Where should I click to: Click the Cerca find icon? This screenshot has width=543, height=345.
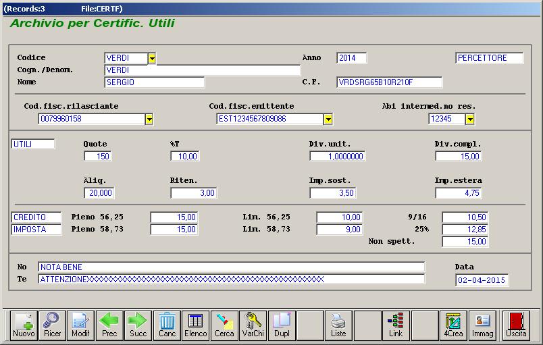pos(224,325)
